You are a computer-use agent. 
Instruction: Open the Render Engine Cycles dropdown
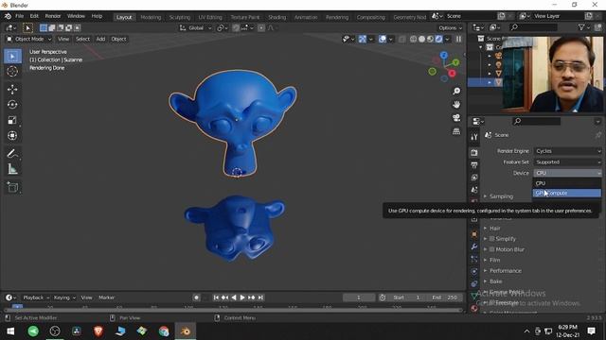(567, 151)
